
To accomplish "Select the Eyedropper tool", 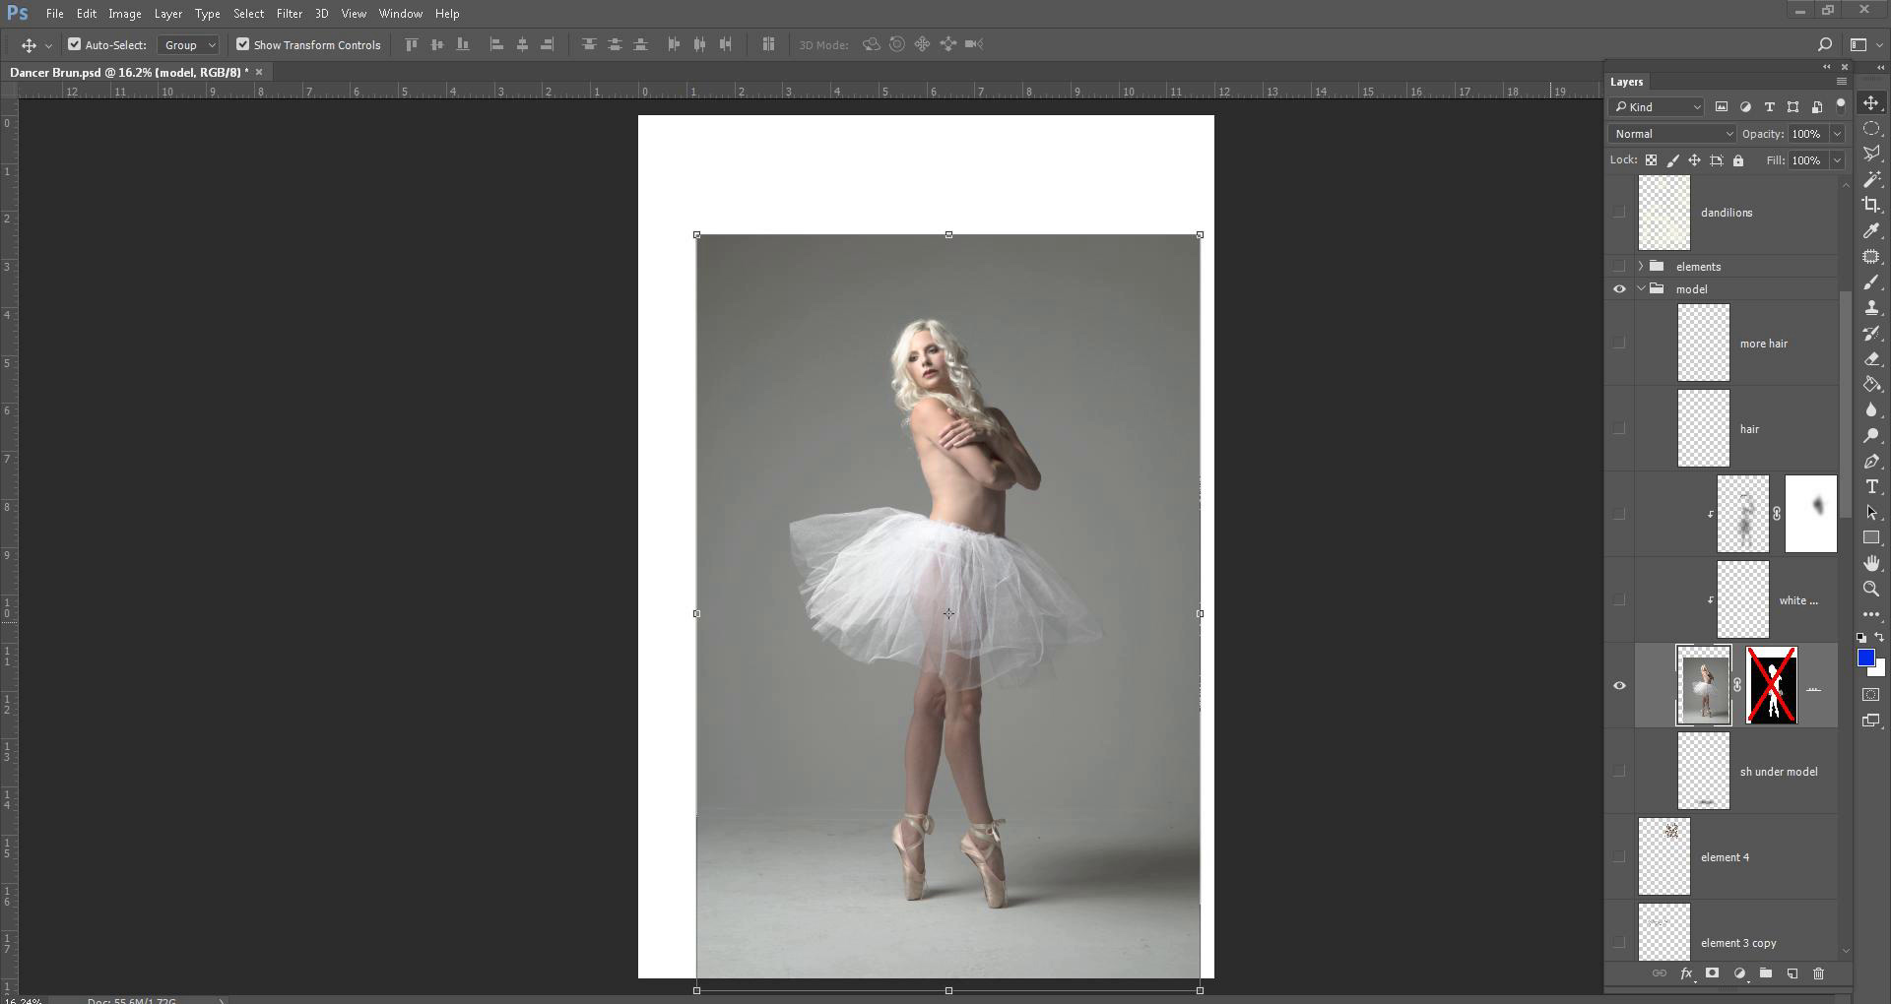I will point(1871,230).
